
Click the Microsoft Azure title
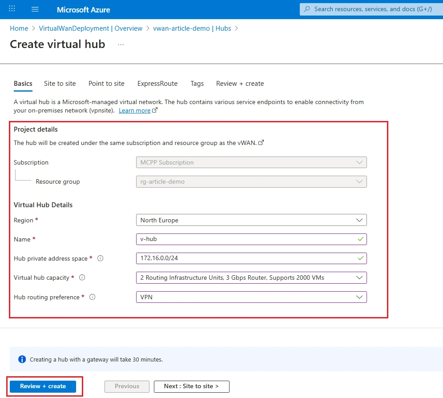(83, 10)
